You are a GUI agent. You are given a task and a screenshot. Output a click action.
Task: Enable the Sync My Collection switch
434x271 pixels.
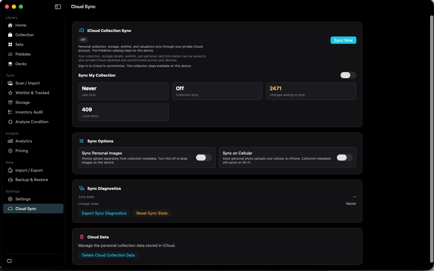click(348, 75)
